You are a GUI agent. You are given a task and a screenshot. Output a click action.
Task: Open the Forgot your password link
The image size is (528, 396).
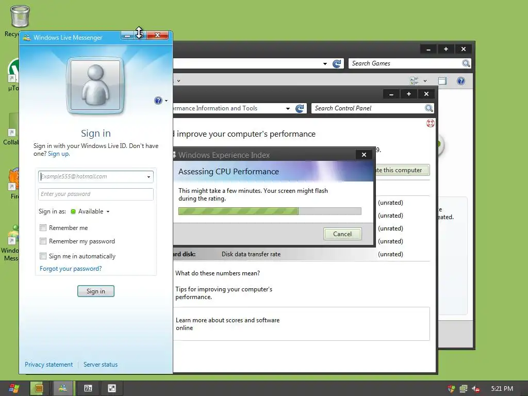pyautogui.click(x=71, y=269)
